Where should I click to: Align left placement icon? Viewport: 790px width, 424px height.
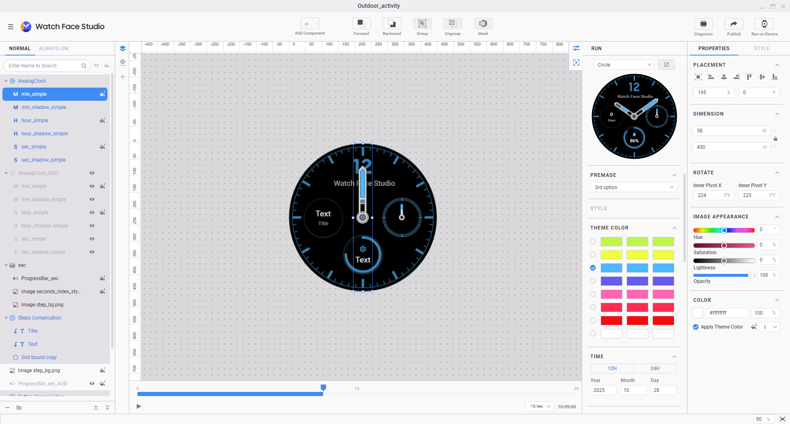tap(711, 77)
